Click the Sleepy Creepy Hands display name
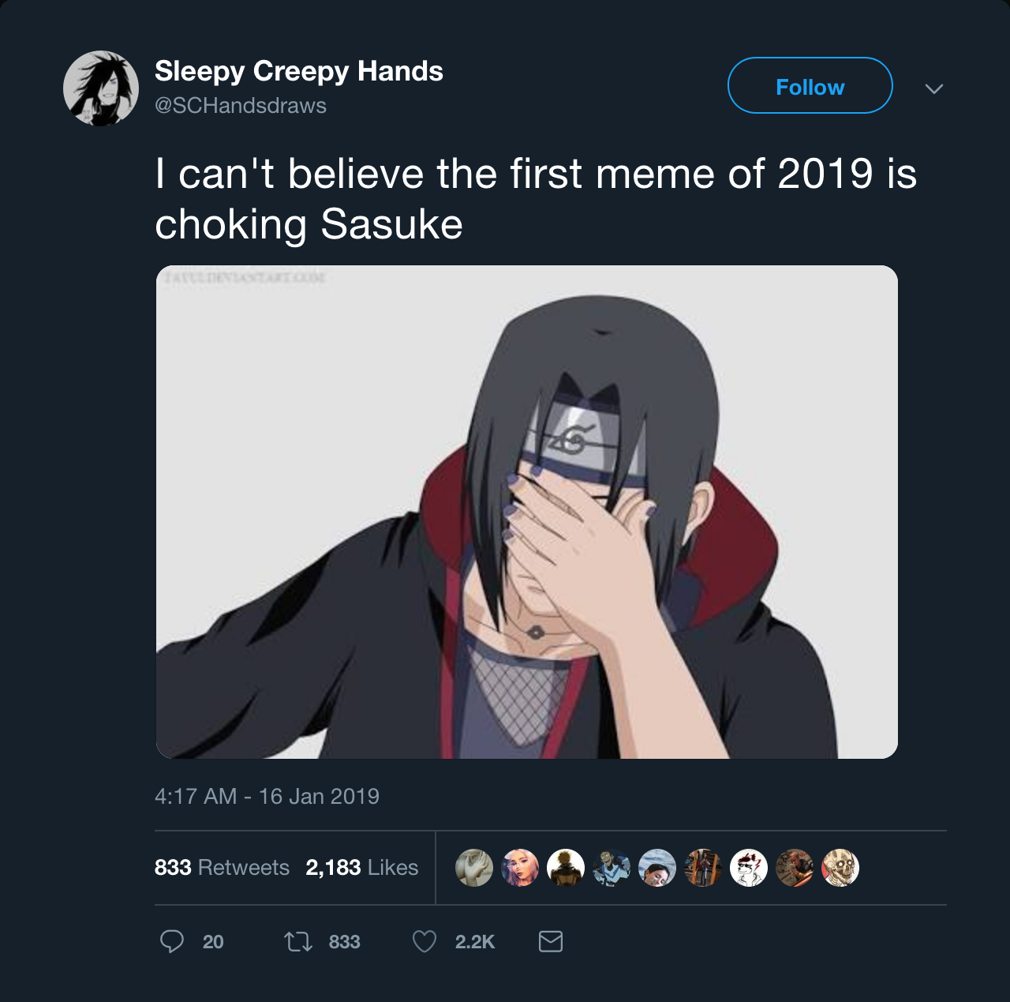 [299, 70]
